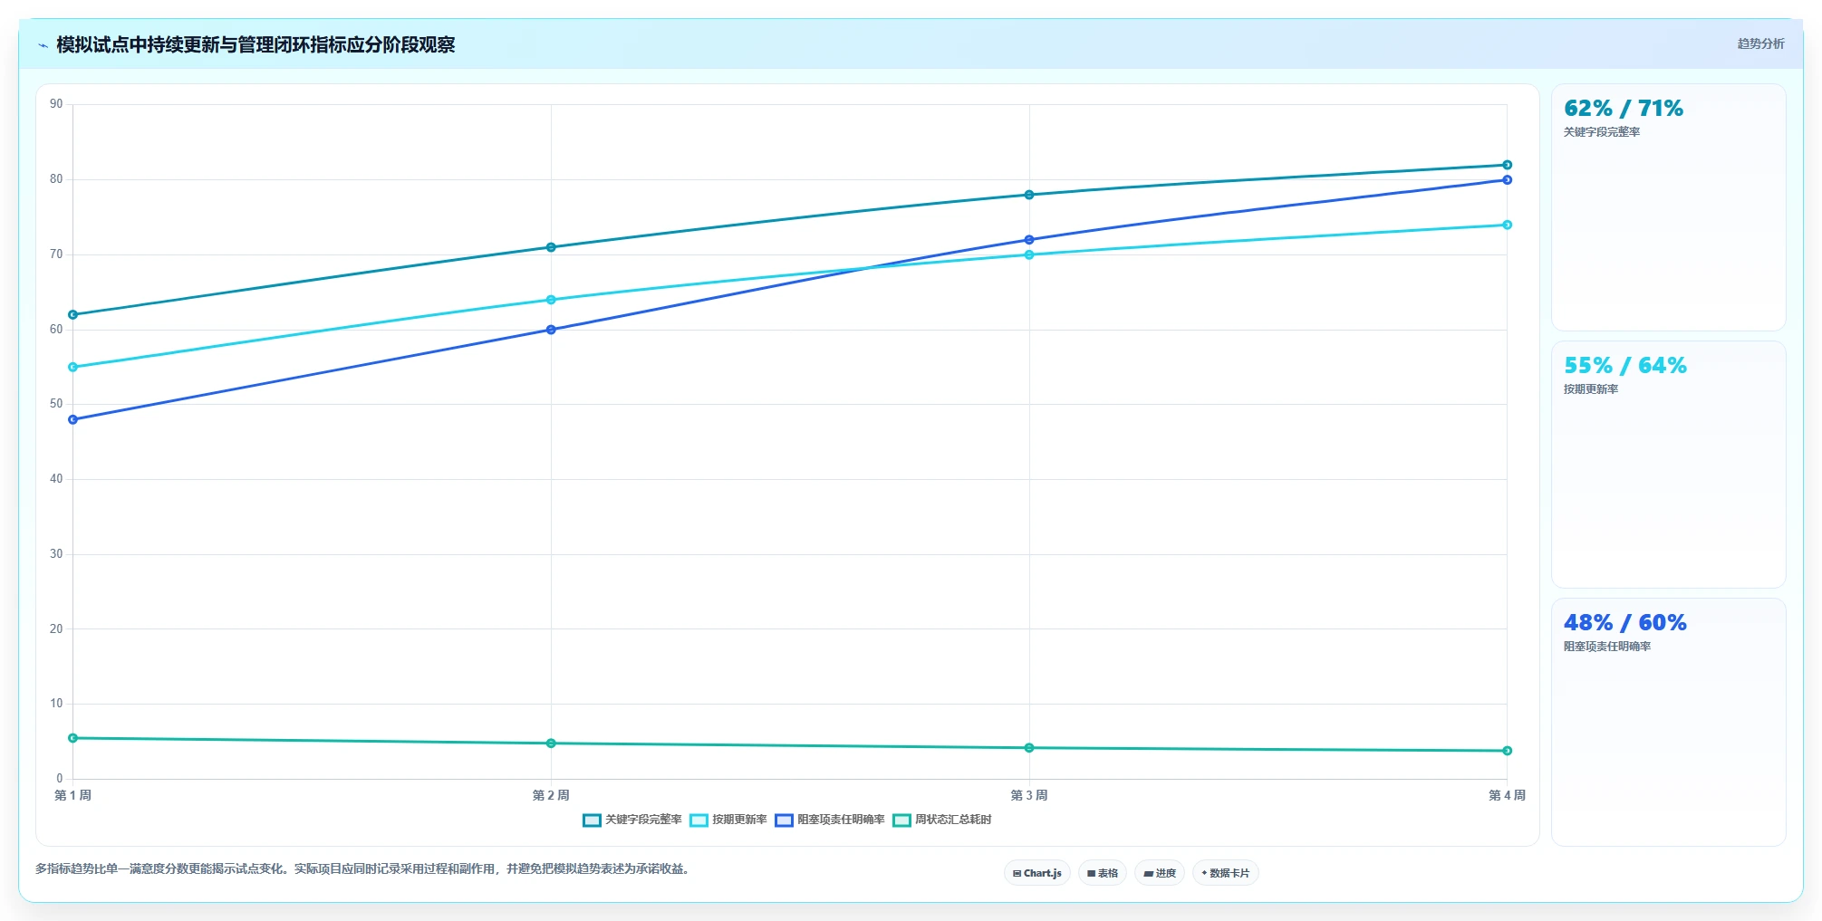1822x921 pixels.
Task: Toggle the 周状态汇总耗时 legend item
Action: 942,820
